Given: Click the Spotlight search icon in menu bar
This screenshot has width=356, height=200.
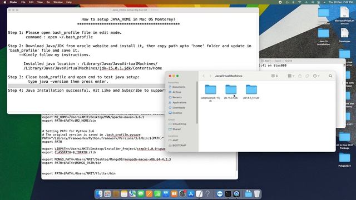Looking at the screenshot, I should coord(313,2).
